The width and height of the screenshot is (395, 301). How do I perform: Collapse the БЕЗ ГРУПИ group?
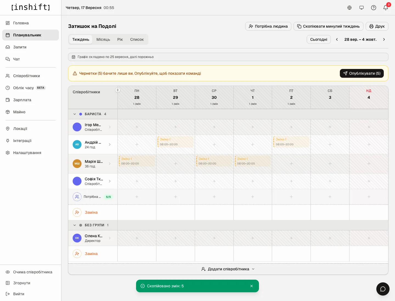[75, 225]
